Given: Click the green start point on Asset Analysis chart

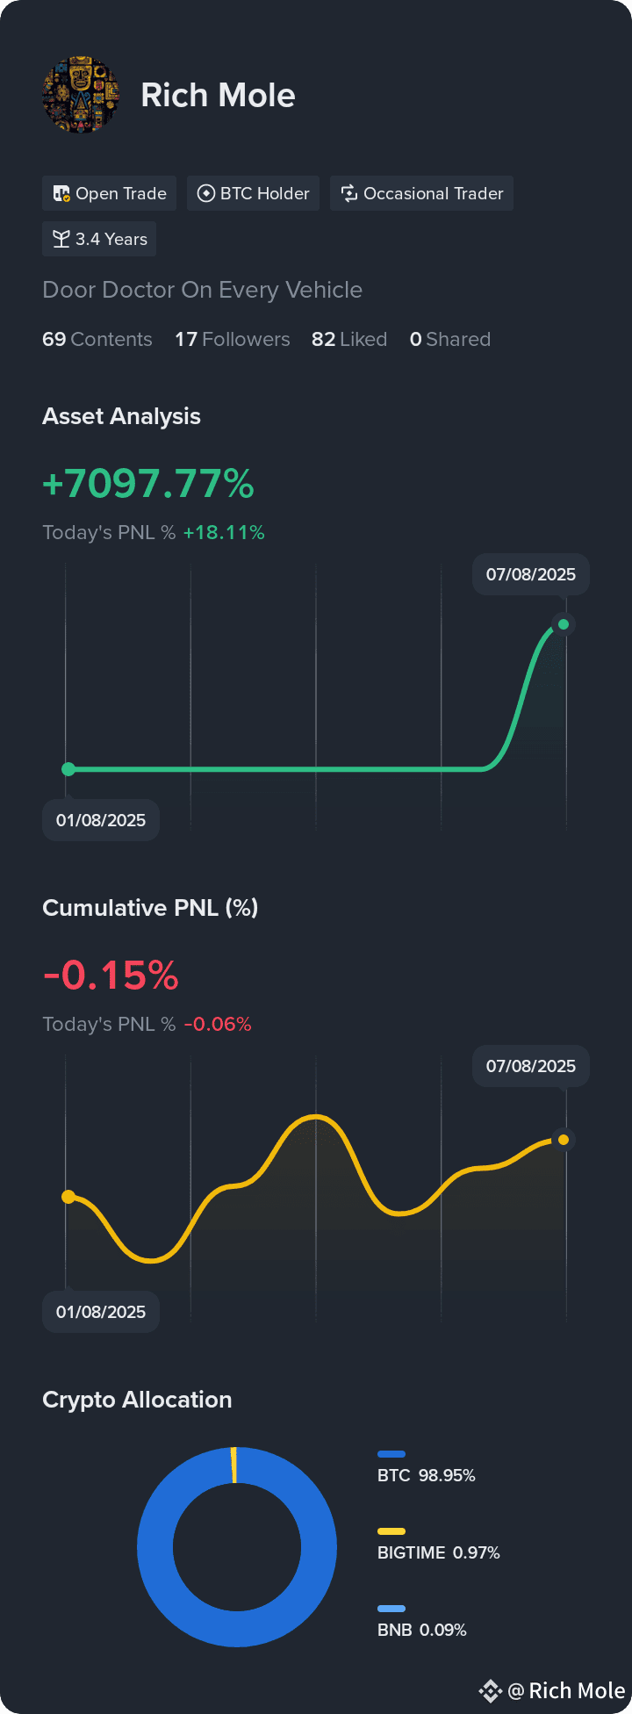Looking at the screenshot, I should pyautogui.click(x=68, y=769).
